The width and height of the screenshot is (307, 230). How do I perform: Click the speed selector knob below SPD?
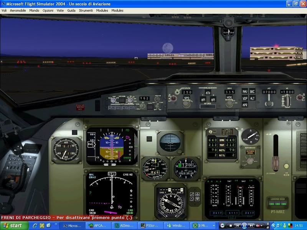click(x=187, y=104)
